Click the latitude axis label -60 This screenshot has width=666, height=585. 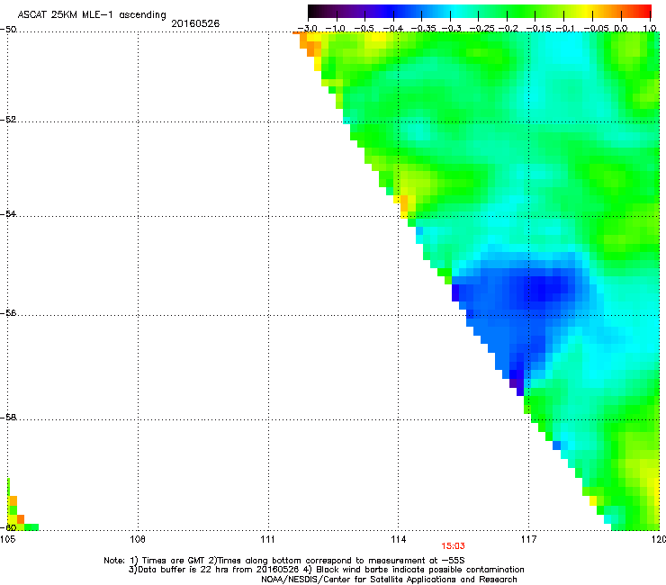pyautogui.click(x=8, y=527)
